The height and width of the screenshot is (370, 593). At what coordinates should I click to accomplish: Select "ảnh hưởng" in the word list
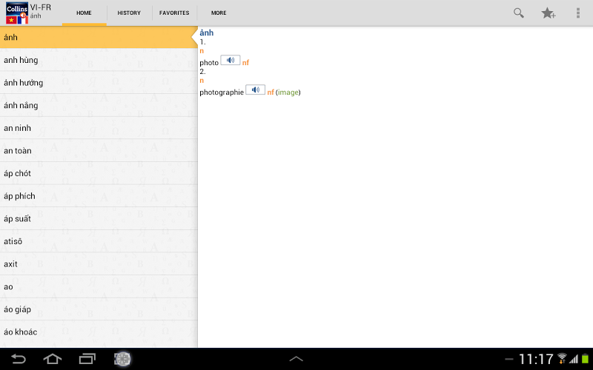click(x=99, y=82)
